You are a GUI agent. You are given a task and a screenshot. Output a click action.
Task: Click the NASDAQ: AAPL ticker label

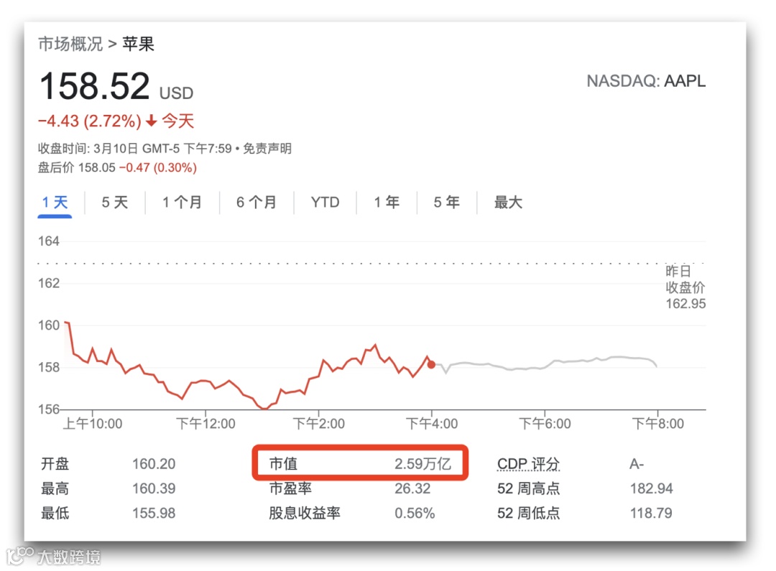647,80
